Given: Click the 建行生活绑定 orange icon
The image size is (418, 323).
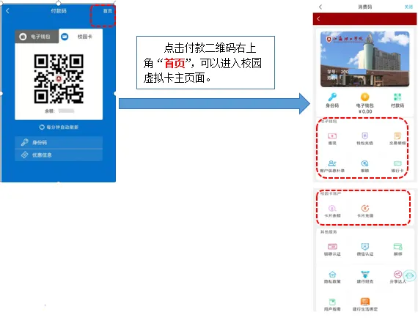Looking at the screenshot, I should [x=365, y=302].
